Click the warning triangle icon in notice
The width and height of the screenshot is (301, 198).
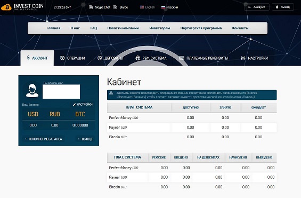pyautogui.click(x=111, y=93)
